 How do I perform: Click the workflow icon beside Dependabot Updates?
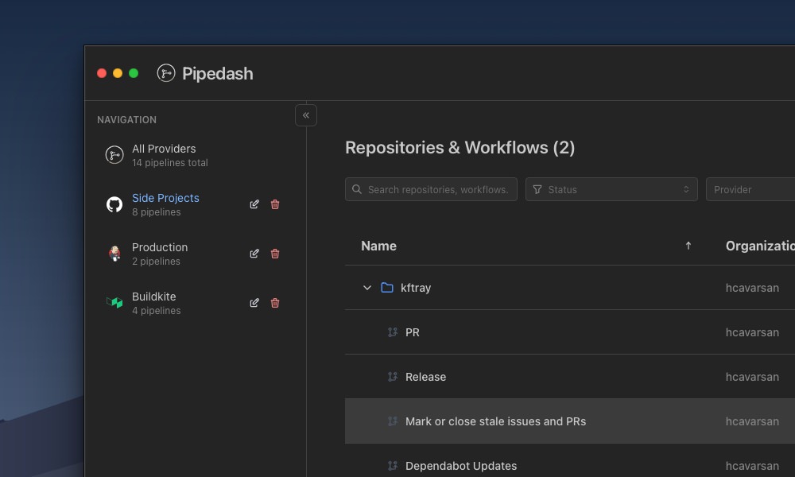pos(391,466)
